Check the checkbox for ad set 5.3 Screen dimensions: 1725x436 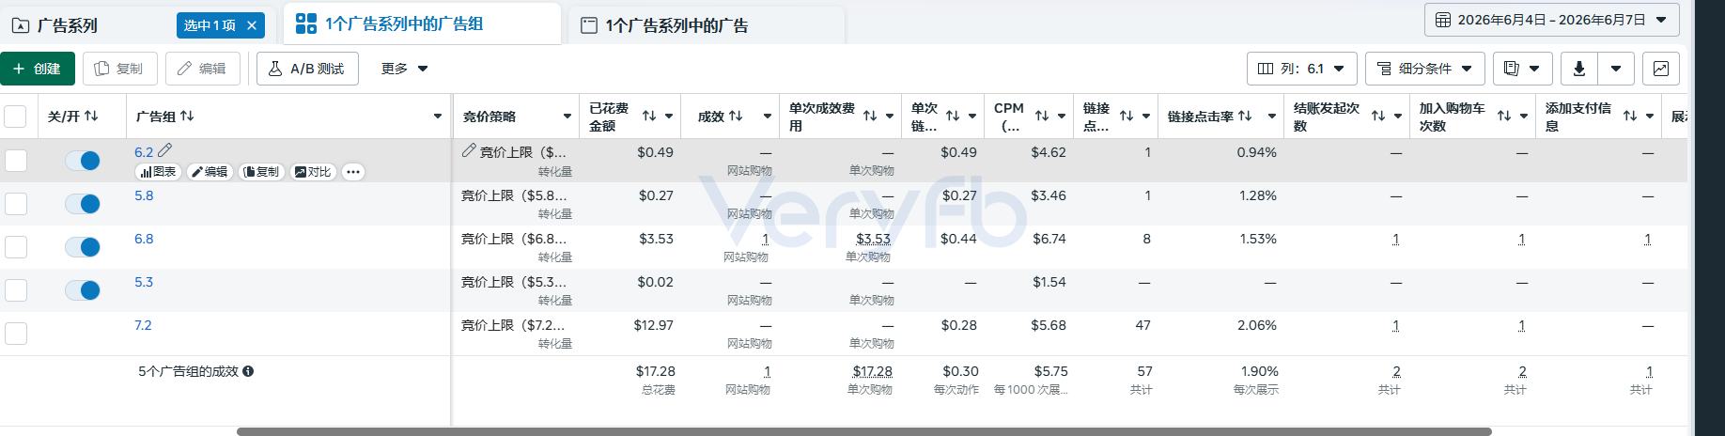[16, 290]
